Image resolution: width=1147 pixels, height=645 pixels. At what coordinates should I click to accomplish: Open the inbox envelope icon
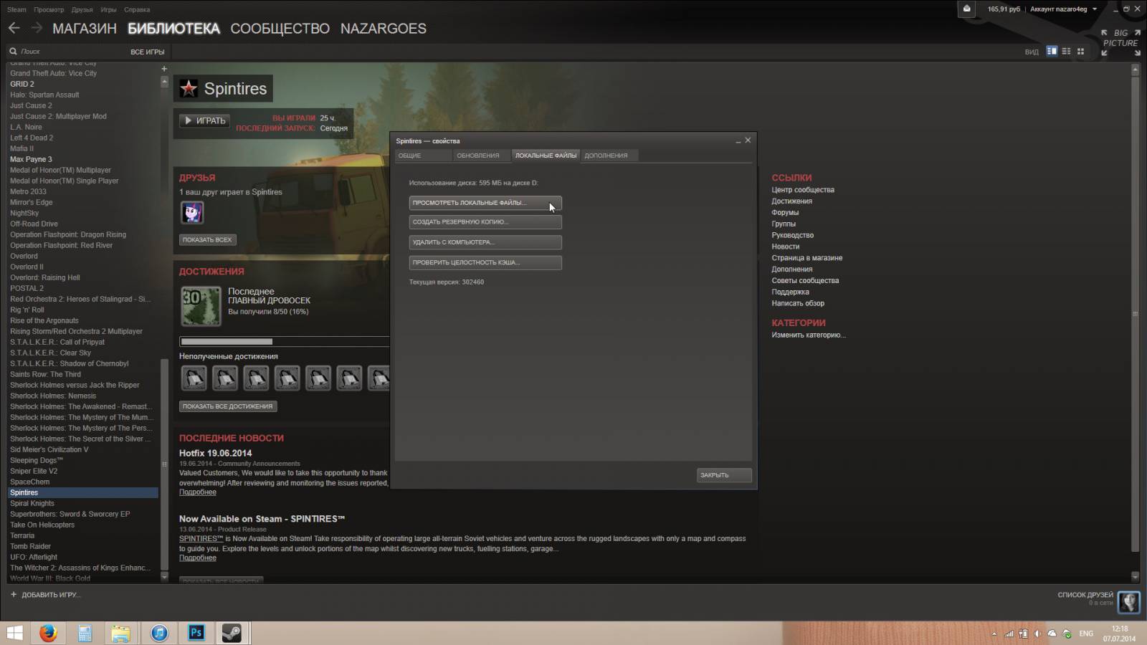point(966,9)
